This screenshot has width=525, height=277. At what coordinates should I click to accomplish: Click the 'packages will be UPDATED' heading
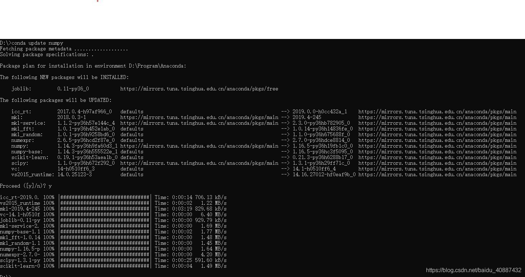click(56, 100)
